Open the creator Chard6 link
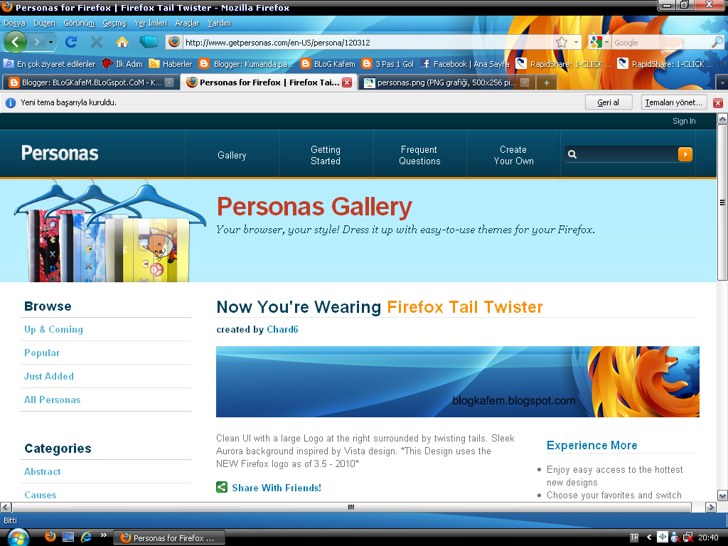Screen dimensions: 728x546 (x=282, y=329)
